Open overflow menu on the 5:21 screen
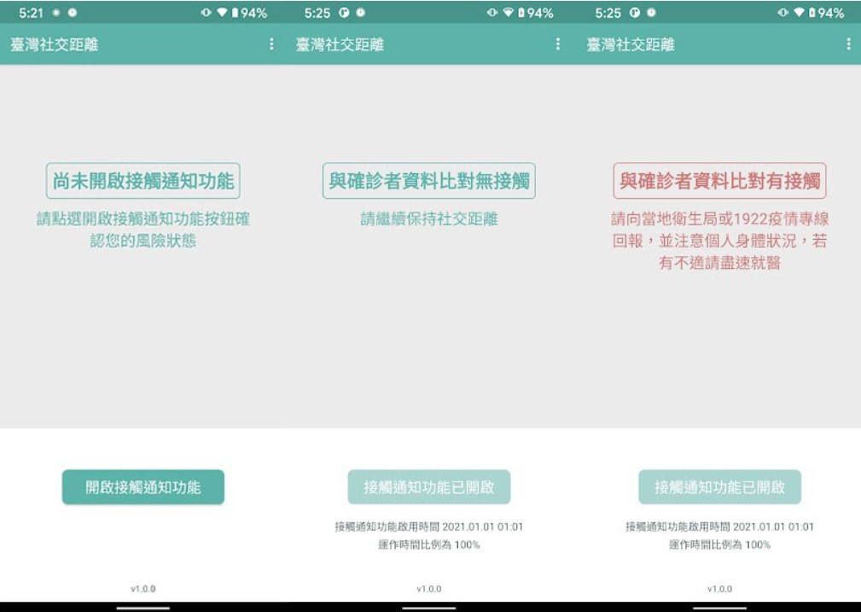The image size is (861, 612). click(x=271, y=44)
